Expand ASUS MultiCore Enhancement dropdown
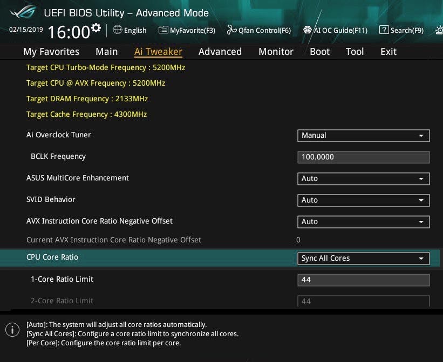The width and height of the screenshot is (443, 362). pyautogui.click(x=364, y=179)
